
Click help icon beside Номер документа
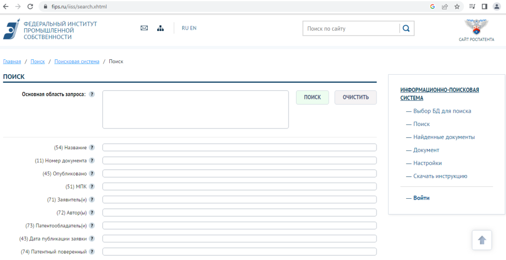point(91,161)
